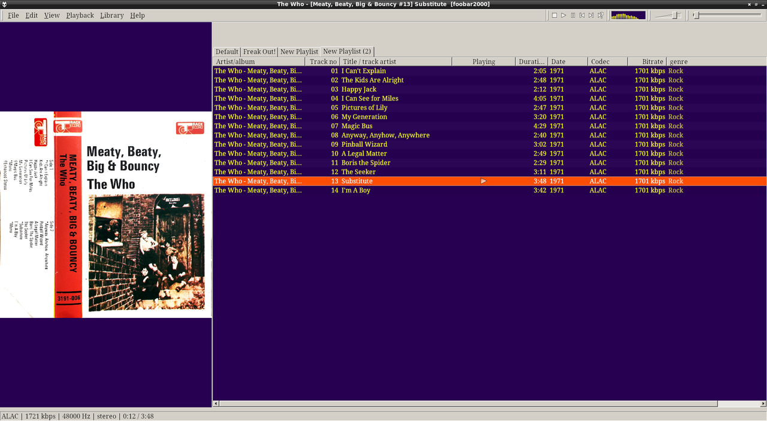767x421 pixels.
Task: Select track The Kids Are Alright
Action: tap(490, 80)
